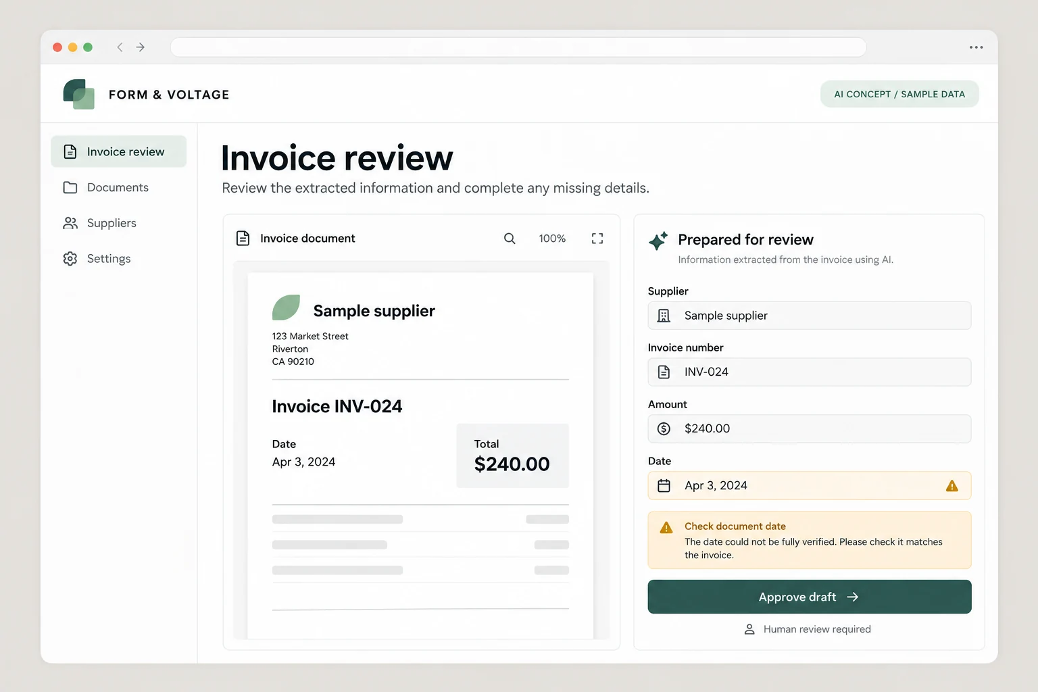1038x692 pixels.
Task: Click the browser address bar
Action: pyautogui.click(x=518, y=47)
